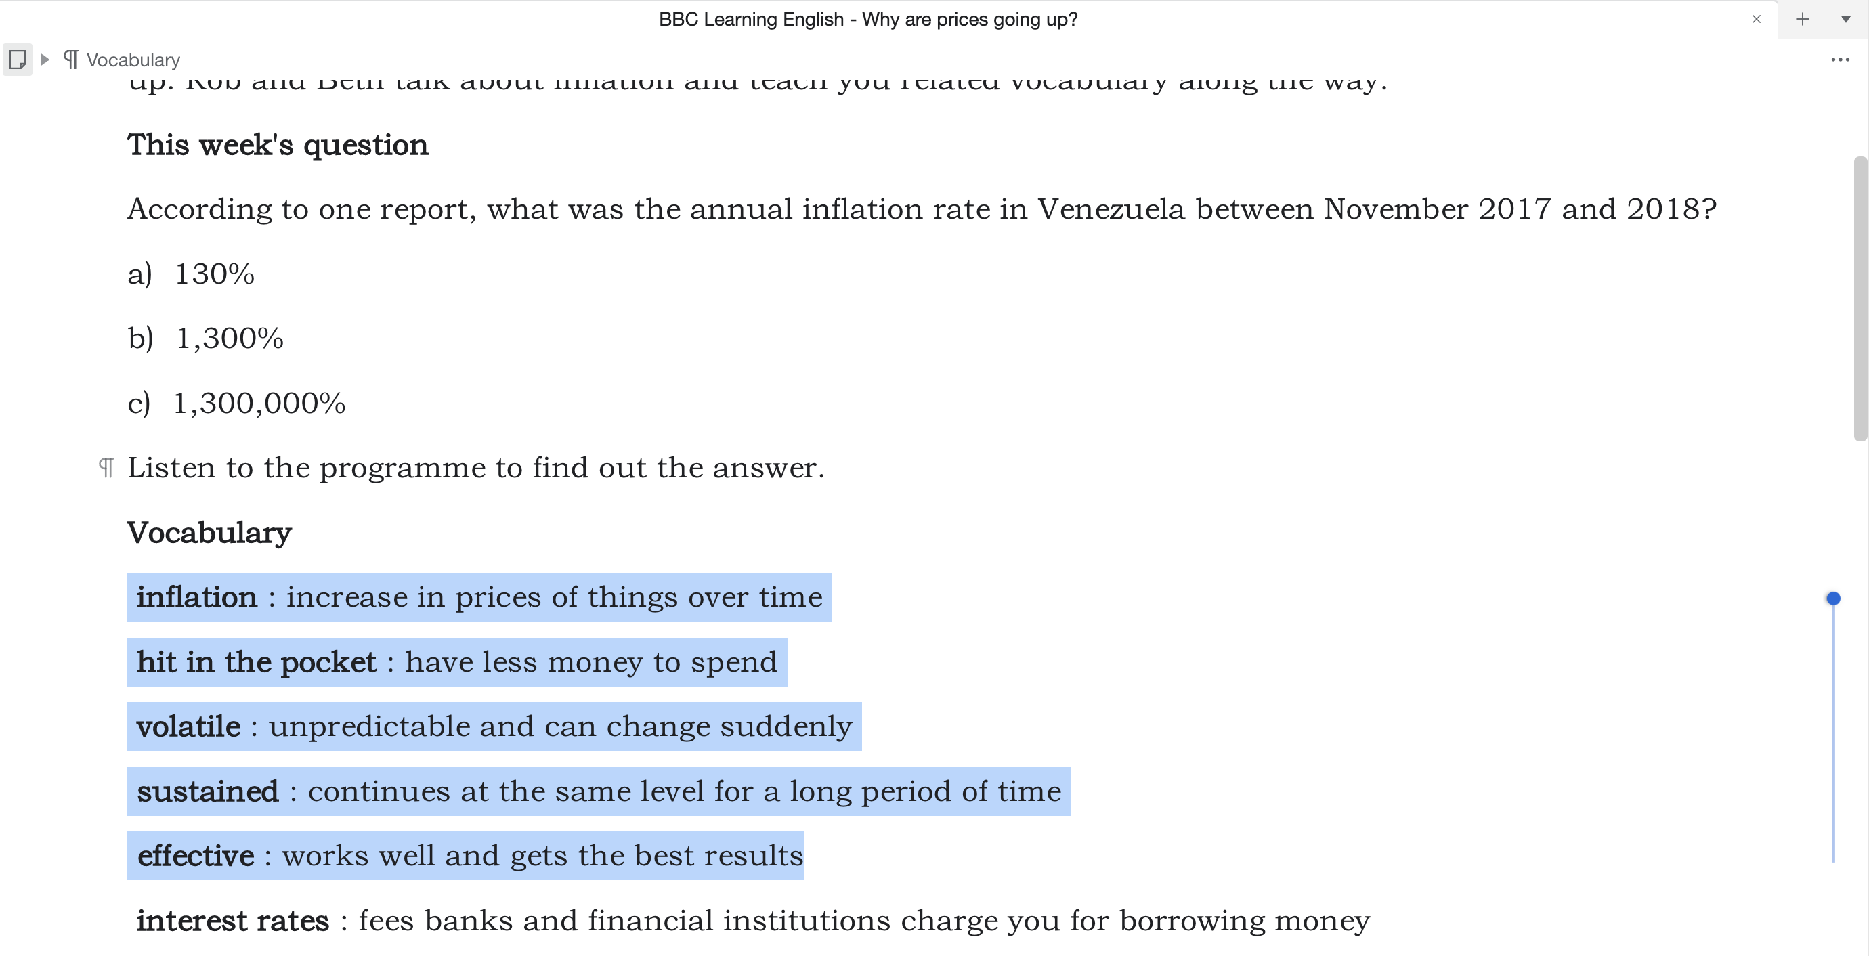
Task: Select the BBC Learning English tab title
Action: 867,20
